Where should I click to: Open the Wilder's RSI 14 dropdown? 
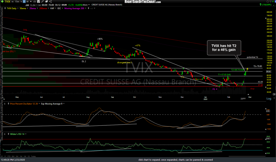click(26, 134)
